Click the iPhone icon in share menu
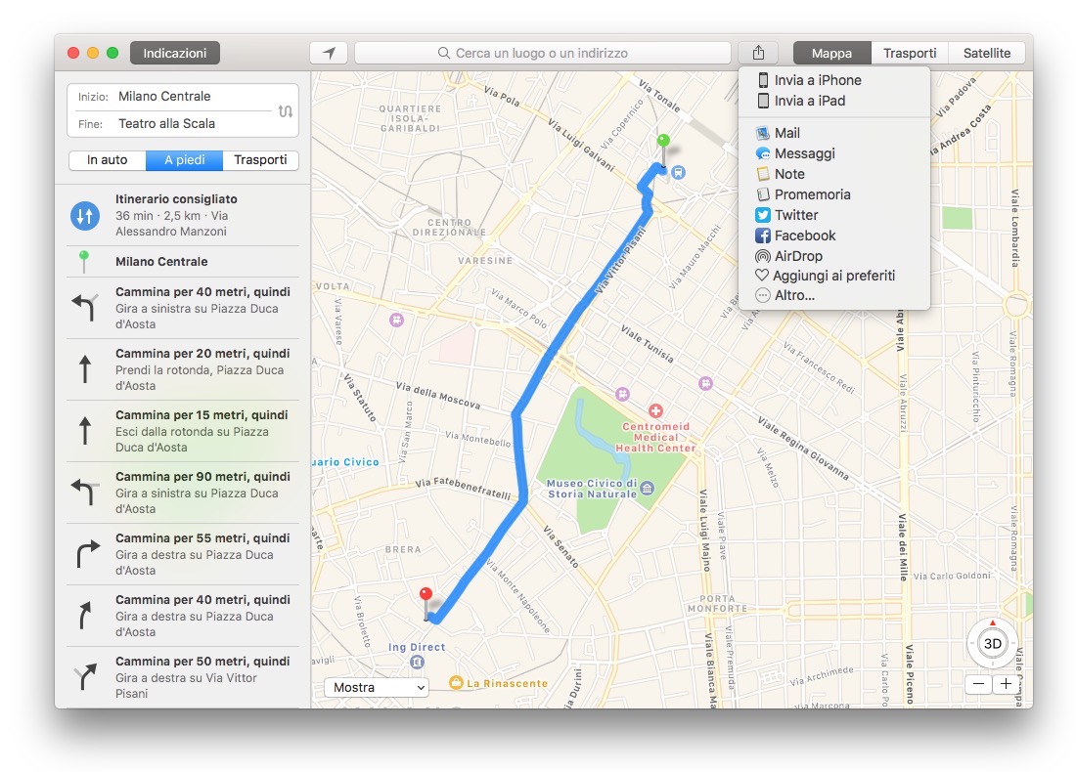Viewport: 1076px width, 772px height. click(763, 80)
